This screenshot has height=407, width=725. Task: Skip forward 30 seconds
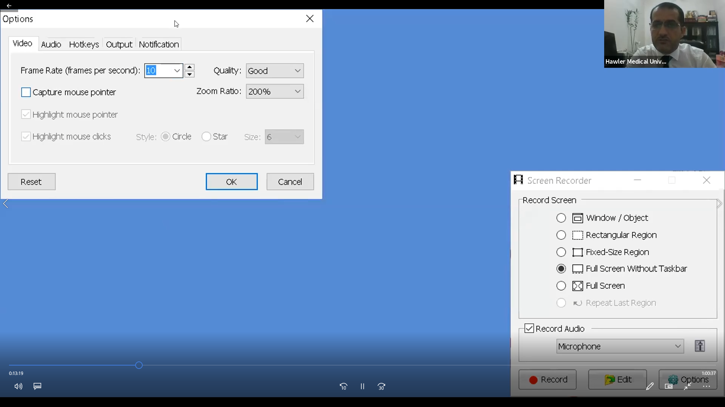point(381,387)
